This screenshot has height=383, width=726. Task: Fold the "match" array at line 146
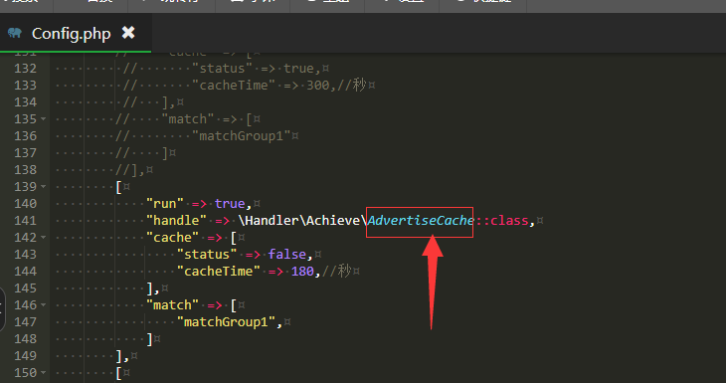43,304
